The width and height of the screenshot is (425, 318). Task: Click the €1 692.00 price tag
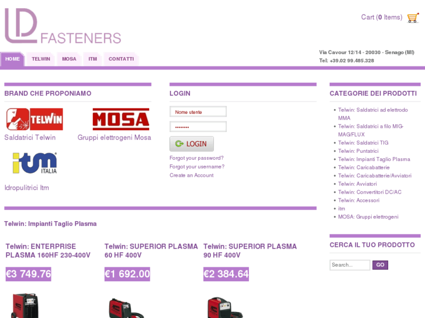pos(127,274)
